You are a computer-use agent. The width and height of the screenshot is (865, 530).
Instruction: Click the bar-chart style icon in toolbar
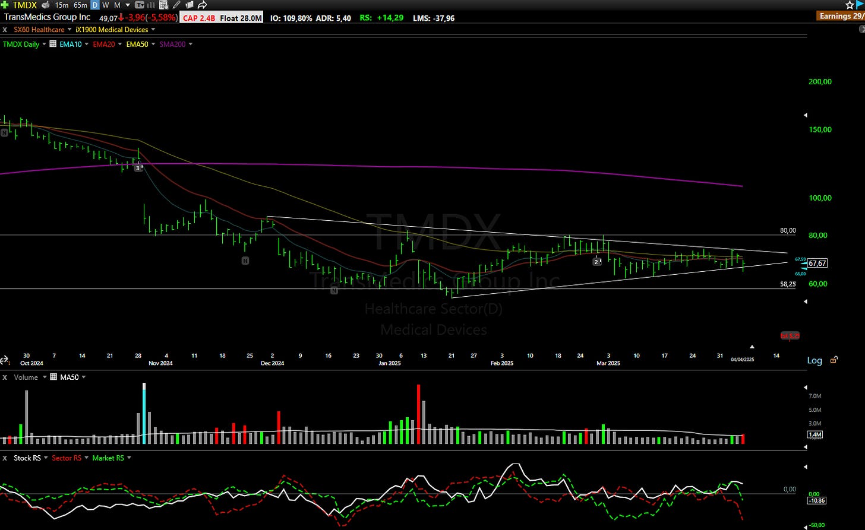tap(151, 5)
